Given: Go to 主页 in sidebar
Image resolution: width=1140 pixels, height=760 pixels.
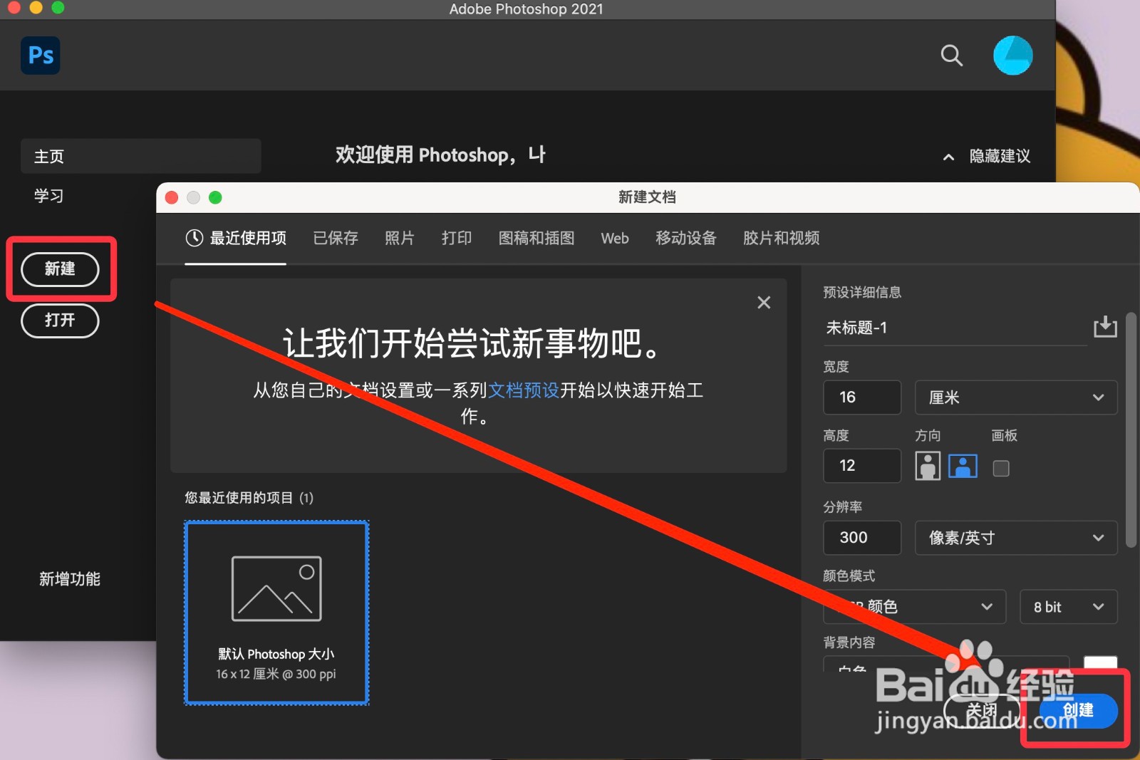Looking at the screenshot, I should tap(140, 156).
